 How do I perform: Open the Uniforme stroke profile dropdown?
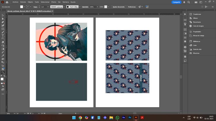pos(64,7)
